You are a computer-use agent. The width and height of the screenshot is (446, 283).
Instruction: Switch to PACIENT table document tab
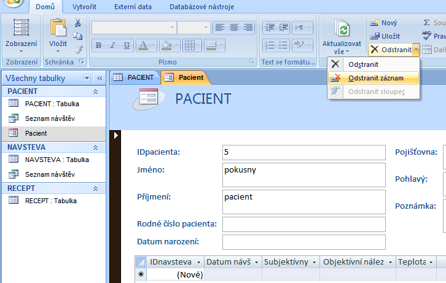click(x=134, y=77)
